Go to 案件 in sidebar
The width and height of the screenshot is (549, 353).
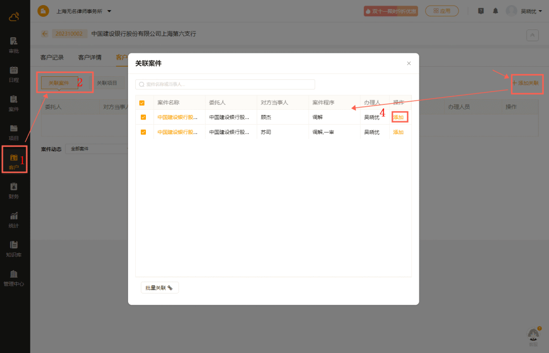pos(14,102)
